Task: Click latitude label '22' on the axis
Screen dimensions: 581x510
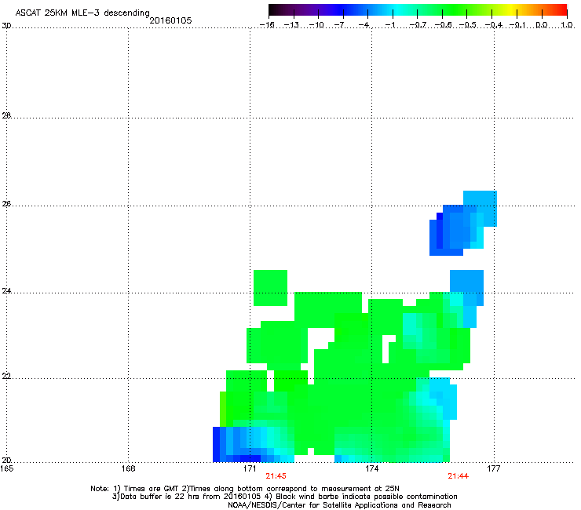Action: 6,377
